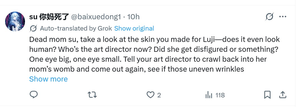
Task: Open the share menu with upload arrow icon
Action: 283,95
